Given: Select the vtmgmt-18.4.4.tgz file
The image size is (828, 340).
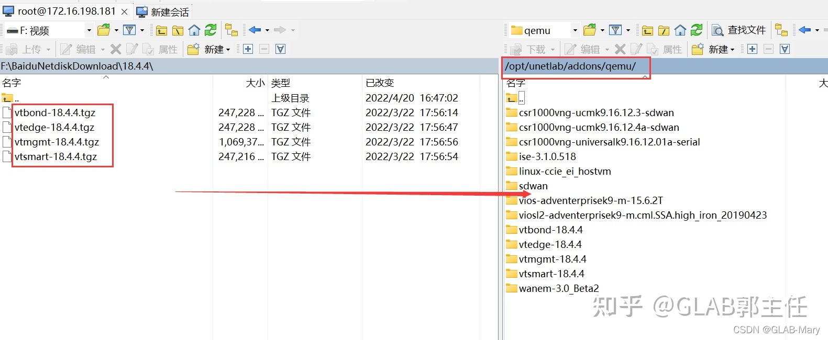Looking at the screenshot, I should tap(57, 142).
